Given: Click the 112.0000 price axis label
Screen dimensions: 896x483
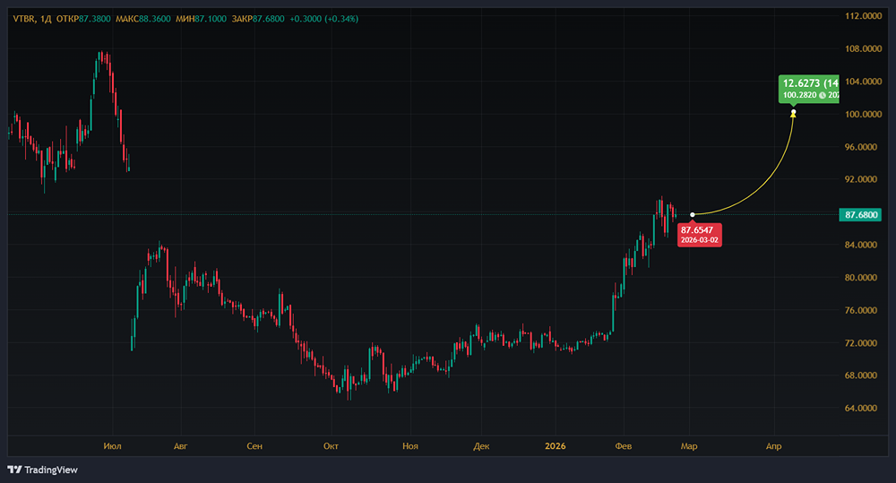Looking at the screenshot, I should point(863,16).
